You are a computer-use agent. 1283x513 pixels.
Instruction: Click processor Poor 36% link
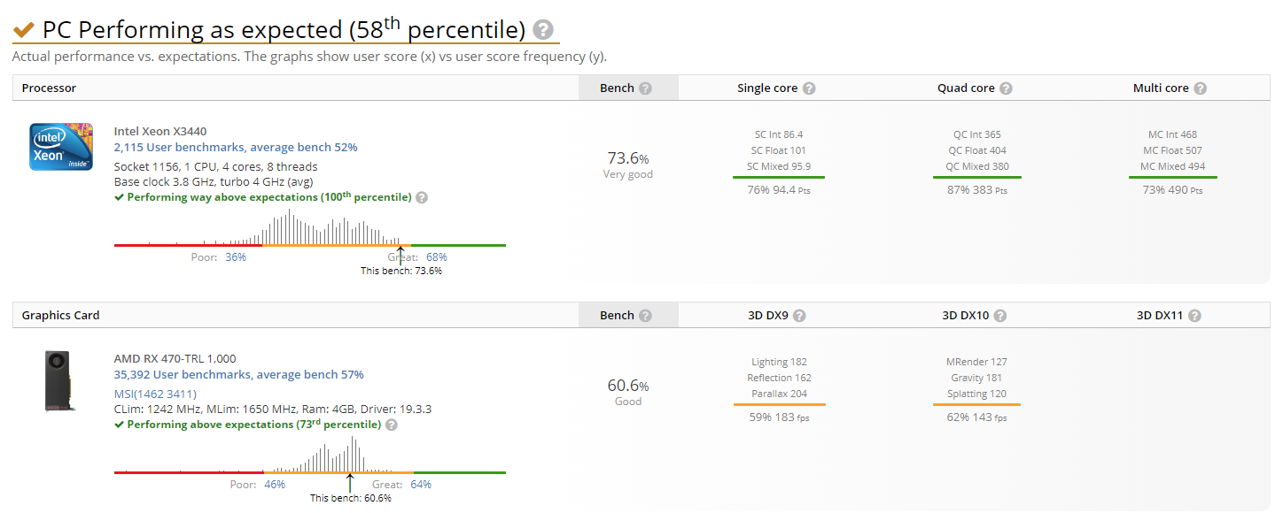pyautogui.click(x=236, y=257)
